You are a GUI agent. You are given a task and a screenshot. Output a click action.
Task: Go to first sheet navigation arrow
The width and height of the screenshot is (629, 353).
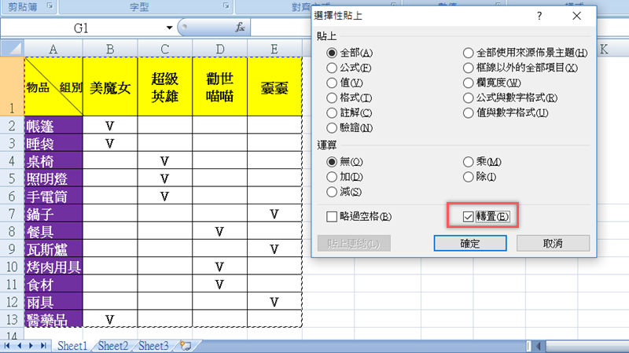click(x=7, y=346)
